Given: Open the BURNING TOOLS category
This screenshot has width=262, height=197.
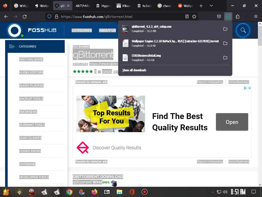Looking at the screenshot, I should [x=32, y=125].
